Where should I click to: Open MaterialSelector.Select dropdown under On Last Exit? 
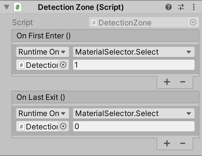coord(134,114)
